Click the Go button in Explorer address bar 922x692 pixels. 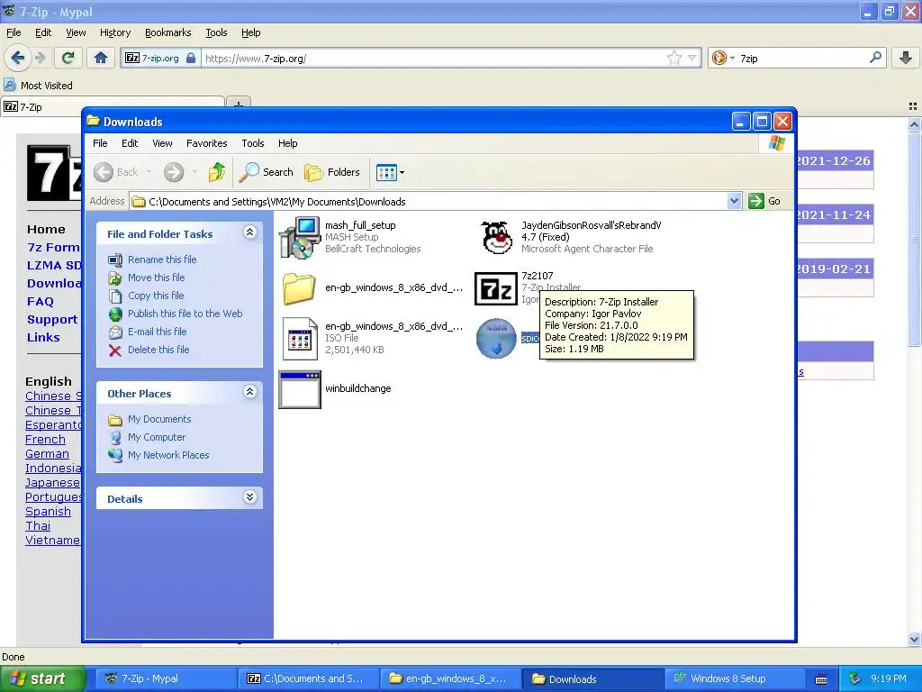pos(765,201)
